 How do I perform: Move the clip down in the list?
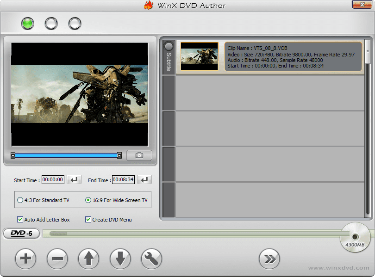pos(120,259)
